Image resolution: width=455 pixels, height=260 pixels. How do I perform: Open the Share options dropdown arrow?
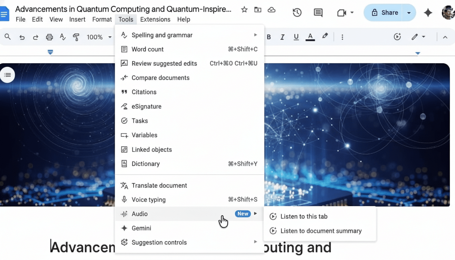point(409,12)
